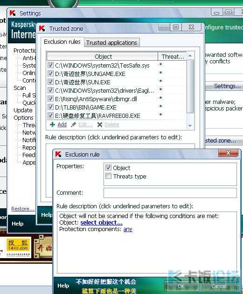Click the 'any' protection components link
The height and width of the screenshot is (294, 243).
[x=128, y=229]
